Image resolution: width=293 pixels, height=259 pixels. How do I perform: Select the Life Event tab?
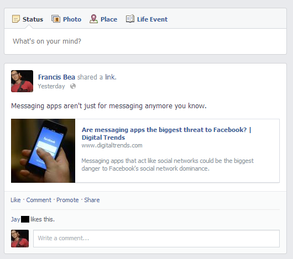(146, 19)
